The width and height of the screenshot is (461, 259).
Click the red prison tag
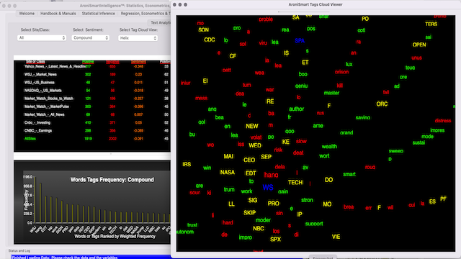pyautogui.click(x=342, y=72)
